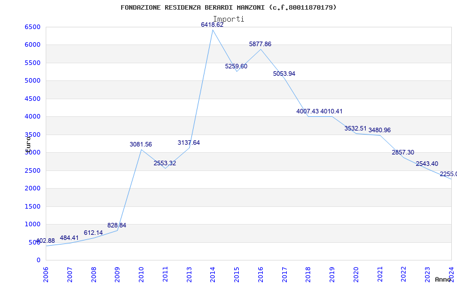This screenshot has width=457, height=285.
Task: Select the 828.84 data label
Action: (x=117, y=225)
